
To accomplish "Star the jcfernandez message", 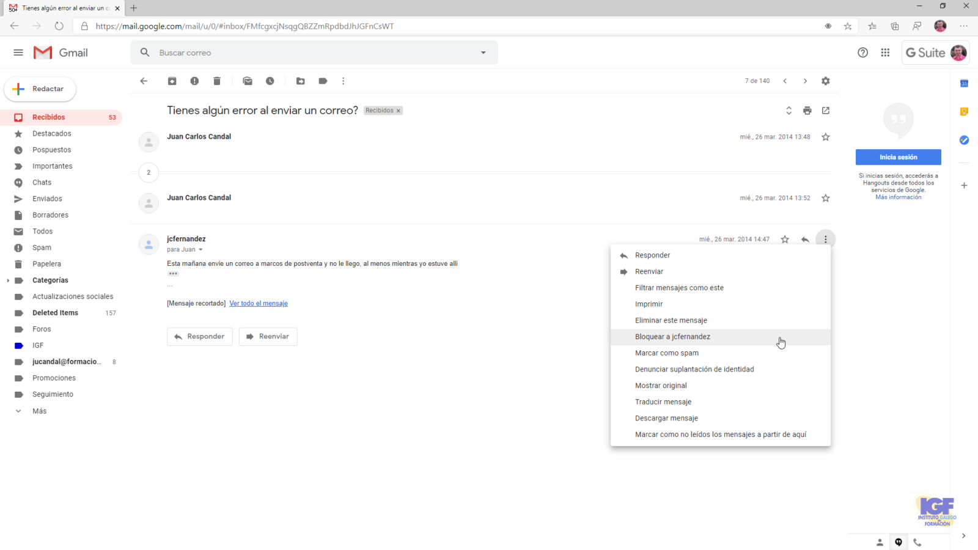I will click(785, 240).
